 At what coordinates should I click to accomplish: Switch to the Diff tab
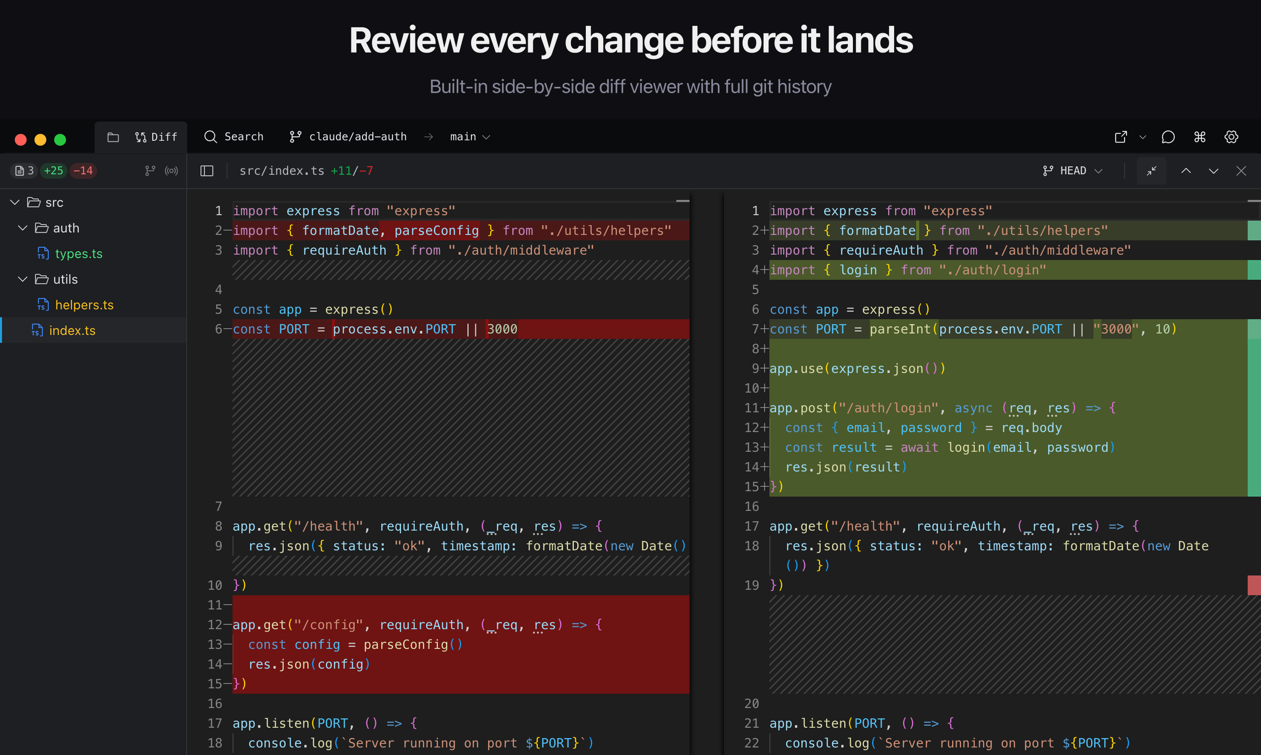(x=156, y=137)
